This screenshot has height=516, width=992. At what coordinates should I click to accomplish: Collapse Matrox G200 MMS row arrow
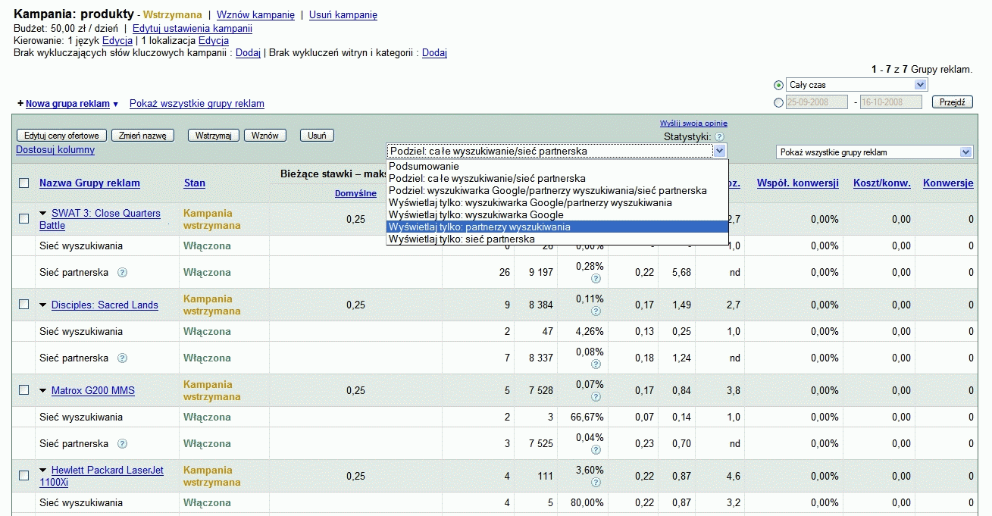(x=43, y=391)
